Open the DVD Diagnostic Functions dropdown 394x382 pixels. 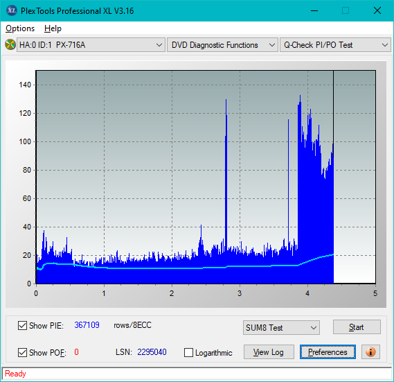(x=222, y=45)
